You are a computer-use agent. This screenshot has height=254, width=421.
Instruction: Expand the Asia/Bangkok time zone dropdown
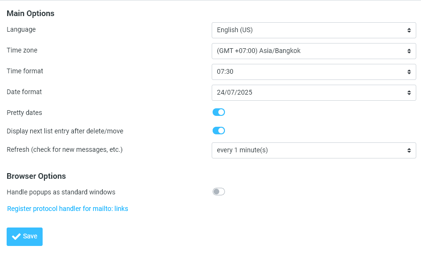point(308,51)
